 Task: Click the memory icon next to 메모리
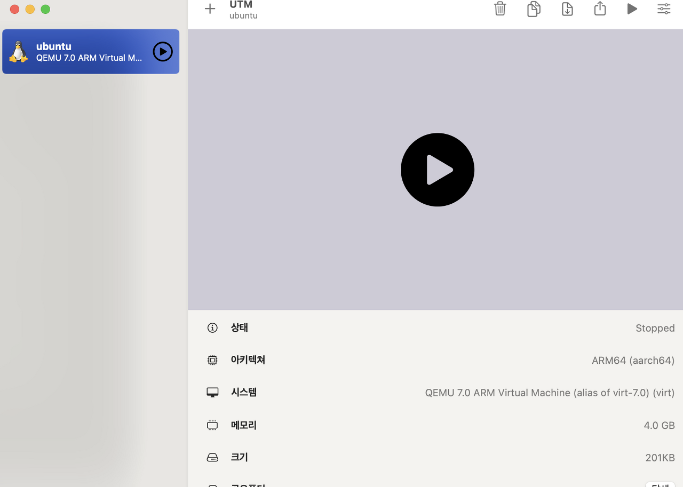(212, 425)
